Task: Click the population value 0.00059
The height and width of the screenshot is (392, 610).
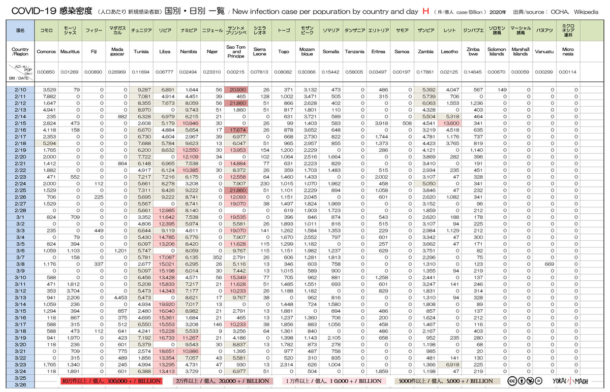Action: click(521, 73)
